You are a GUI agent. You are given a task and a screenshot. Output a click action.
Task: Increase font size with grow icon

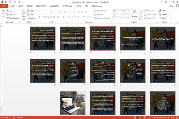58,12
